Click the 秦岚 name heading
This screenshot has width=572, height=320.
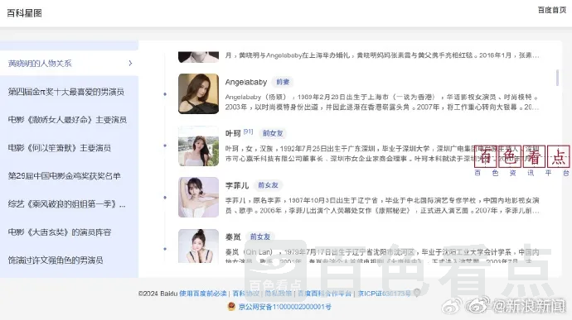tap(233, 237)
